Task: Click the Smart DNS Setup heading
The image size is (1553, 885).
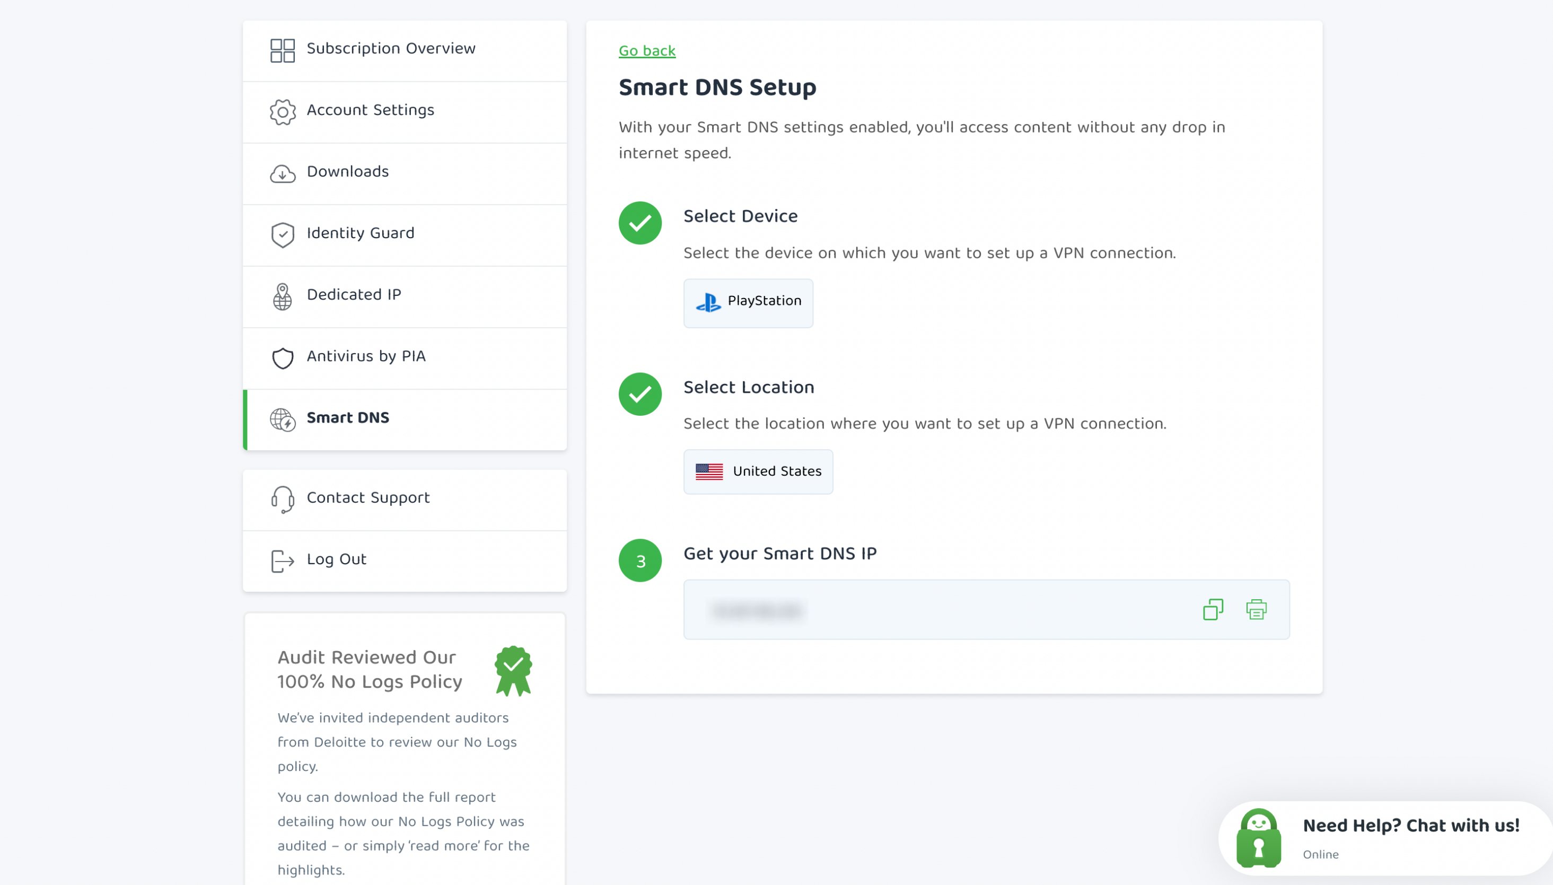Action: click(x=717, y=87)
